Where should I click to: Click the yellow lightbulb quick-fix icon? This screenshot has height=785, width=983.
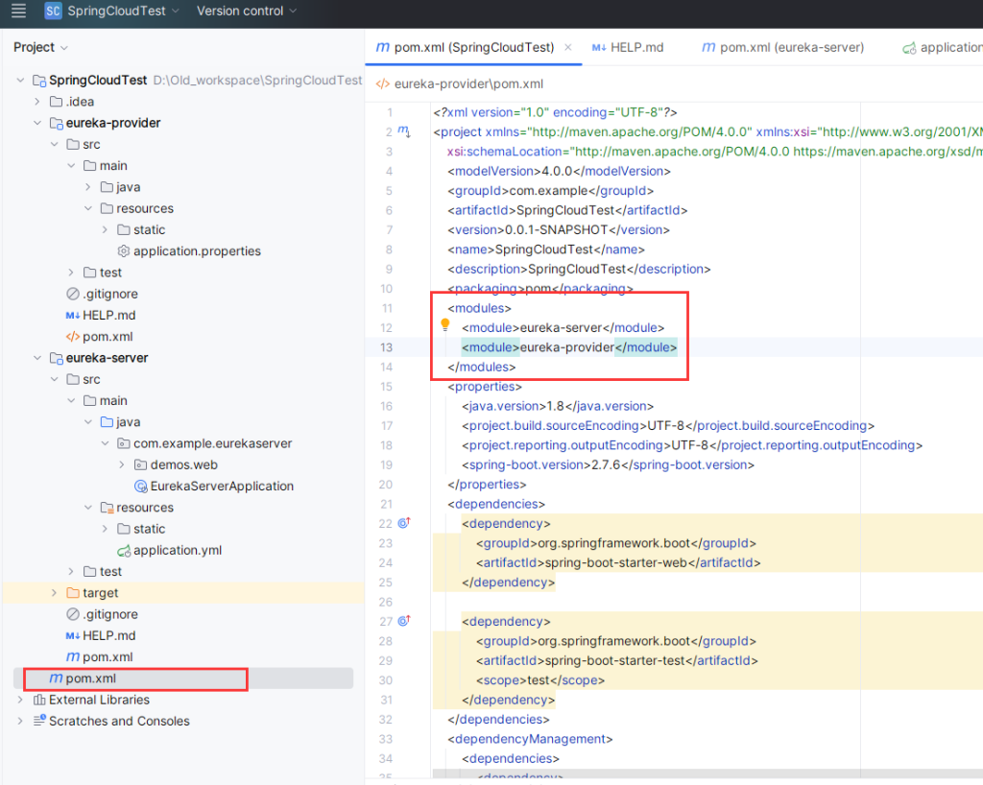pyautogui.click(x=445, y=324)
